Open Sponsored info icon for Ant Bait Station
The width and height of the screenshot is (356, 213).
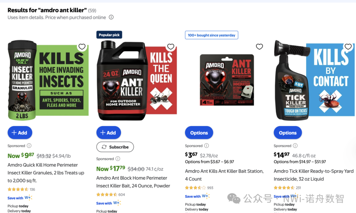tap(206, 146)
